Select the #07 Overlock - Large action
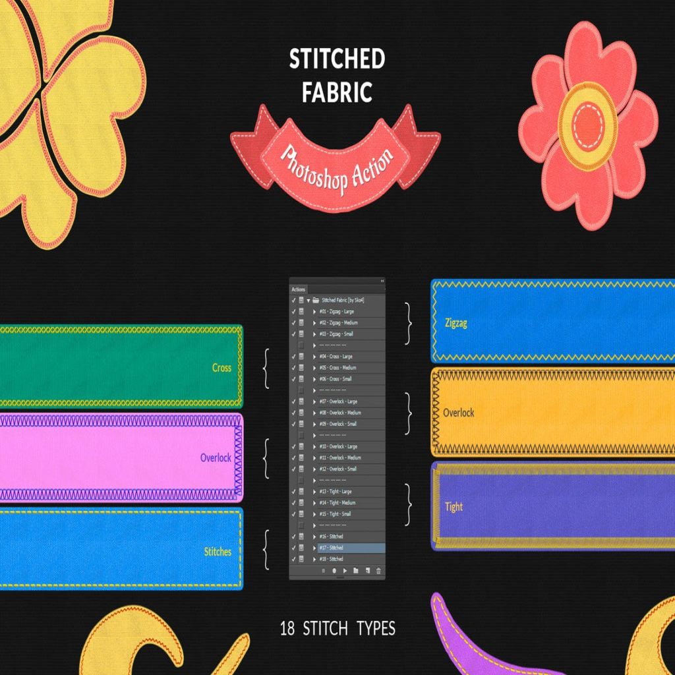Image resolution: width=675 pixels, height=675 pixels. coord(343,401)
